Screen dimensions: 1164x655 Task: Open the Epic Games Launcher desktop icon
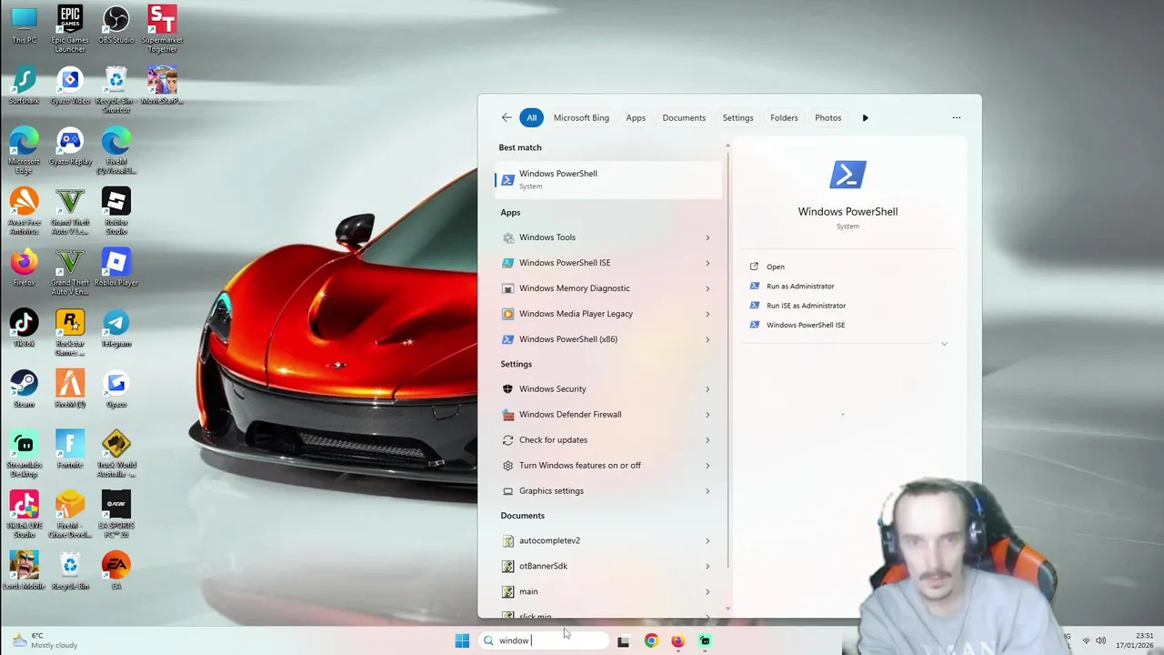pos(70,28)
